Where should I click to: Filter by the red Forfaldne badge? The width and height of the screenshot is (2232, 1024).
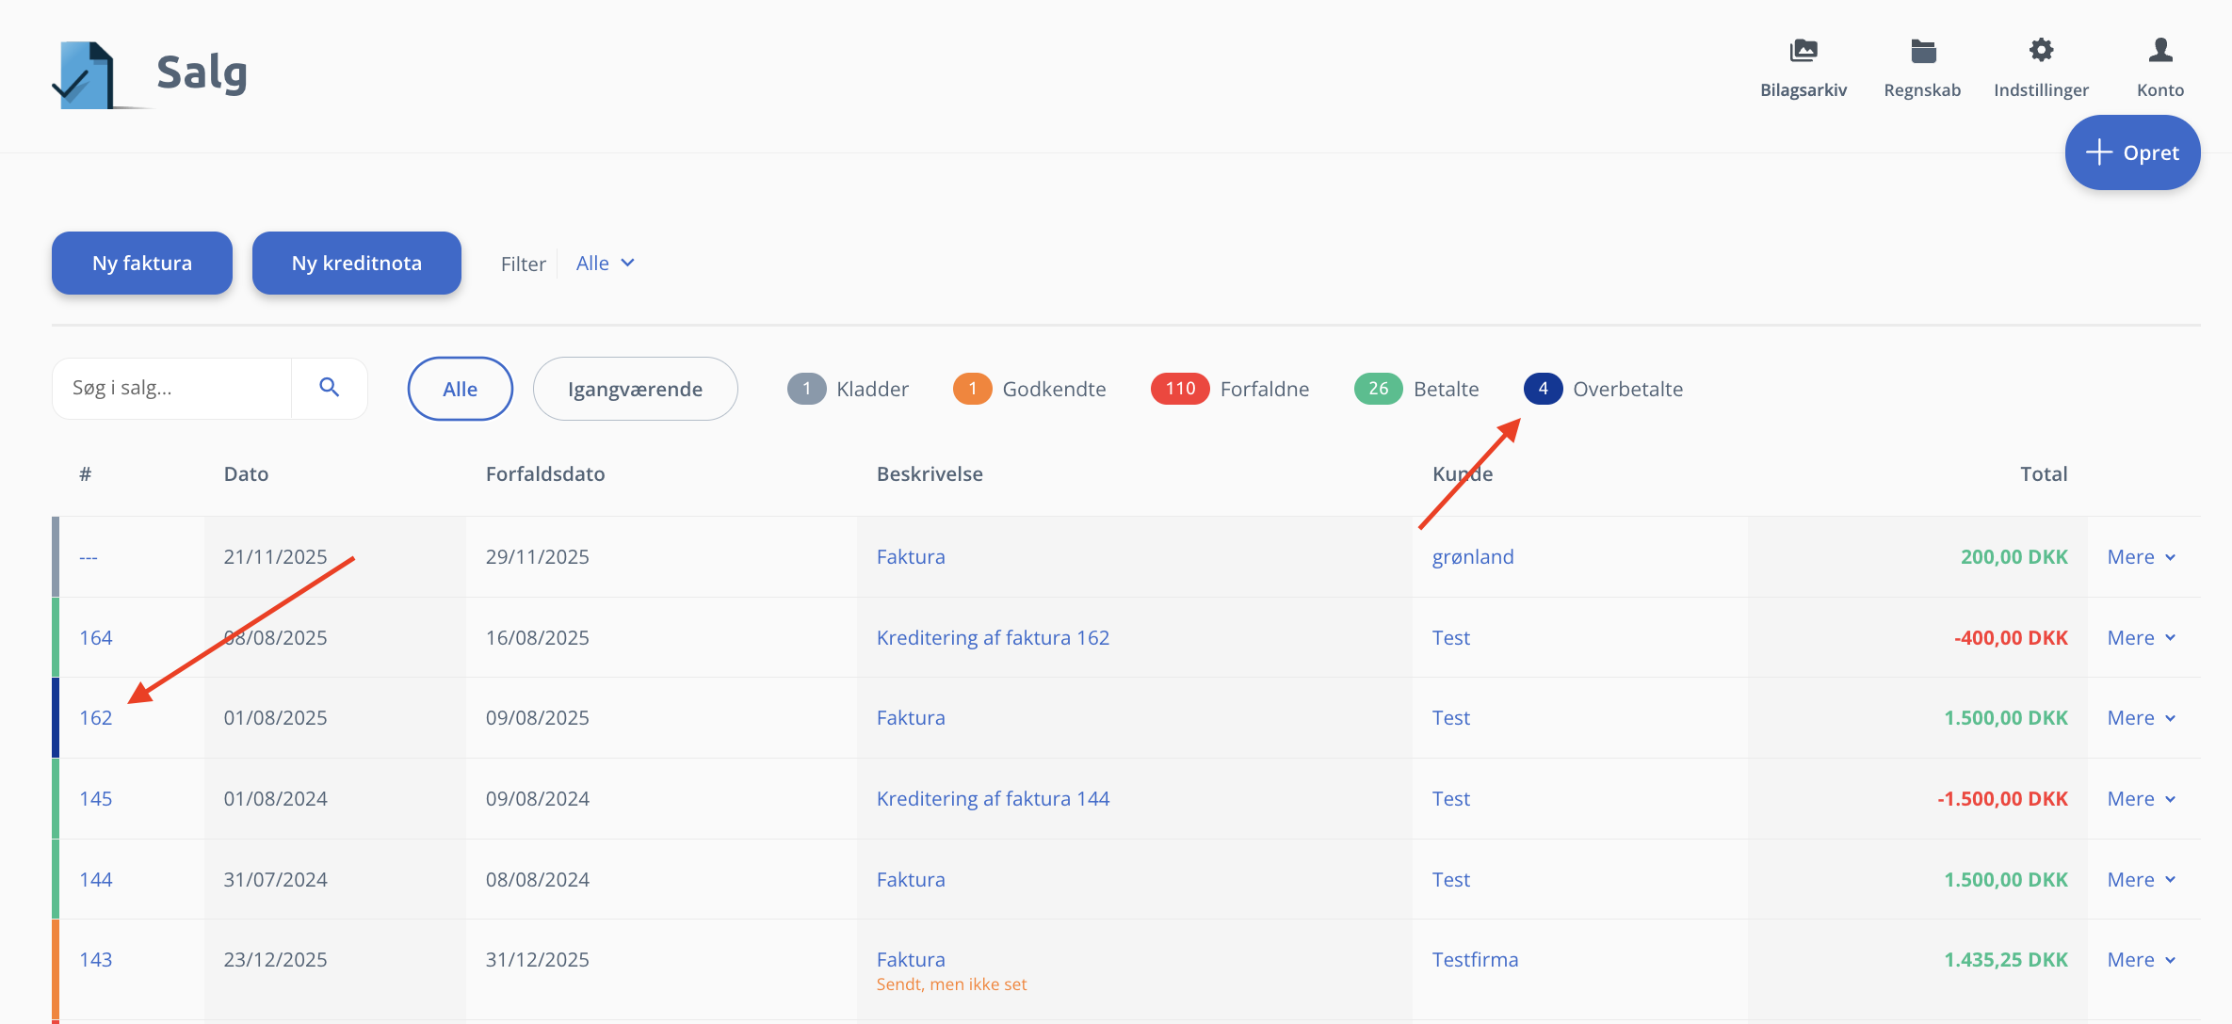coord(1180,389)
